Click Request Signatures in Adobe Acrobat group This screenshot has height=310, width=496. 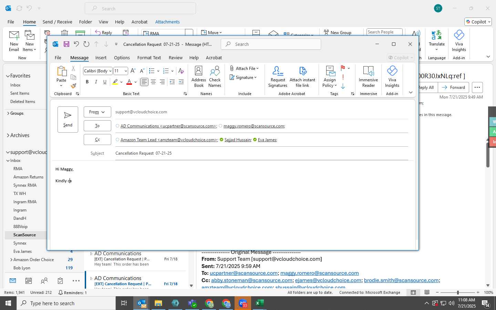(278, 77)
